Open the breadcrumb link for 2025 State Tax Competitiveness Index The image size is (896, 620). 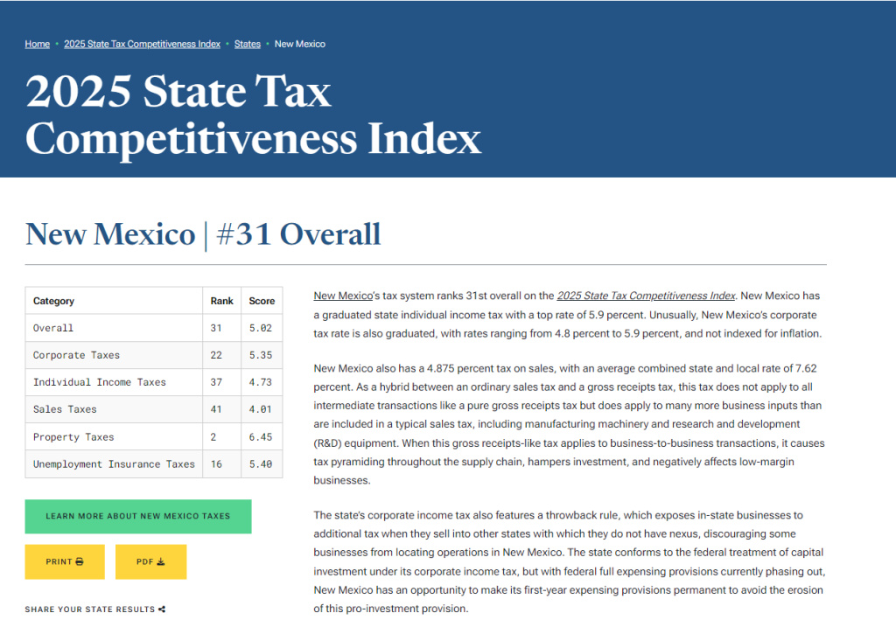(x=142, y=44)
